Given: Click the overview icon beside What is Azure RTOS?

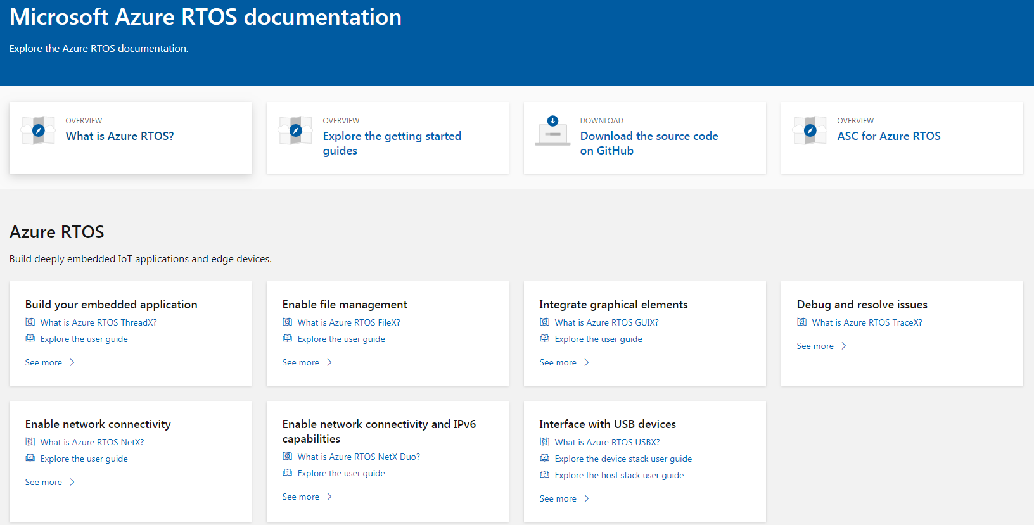Looking at the screenshot, I should [38, 130].
